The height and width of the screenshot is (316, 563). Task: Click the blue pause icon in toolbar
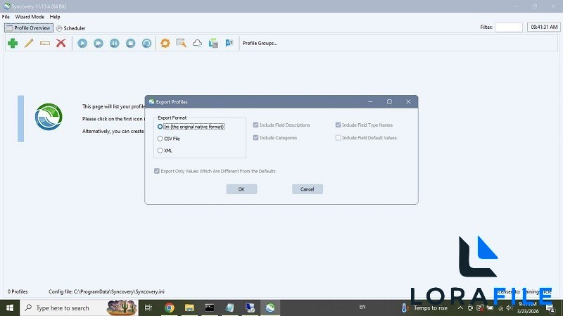[115, 43]
